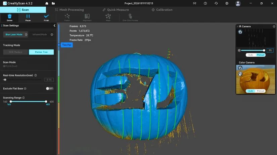Switch to the Calibration tab
Image resolution: width=277 pixels, height=155 pixels.
point(162,10)
